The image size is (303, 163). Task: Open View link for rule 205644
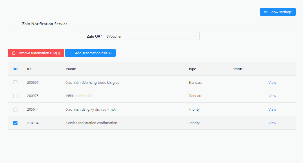[272, 110]
